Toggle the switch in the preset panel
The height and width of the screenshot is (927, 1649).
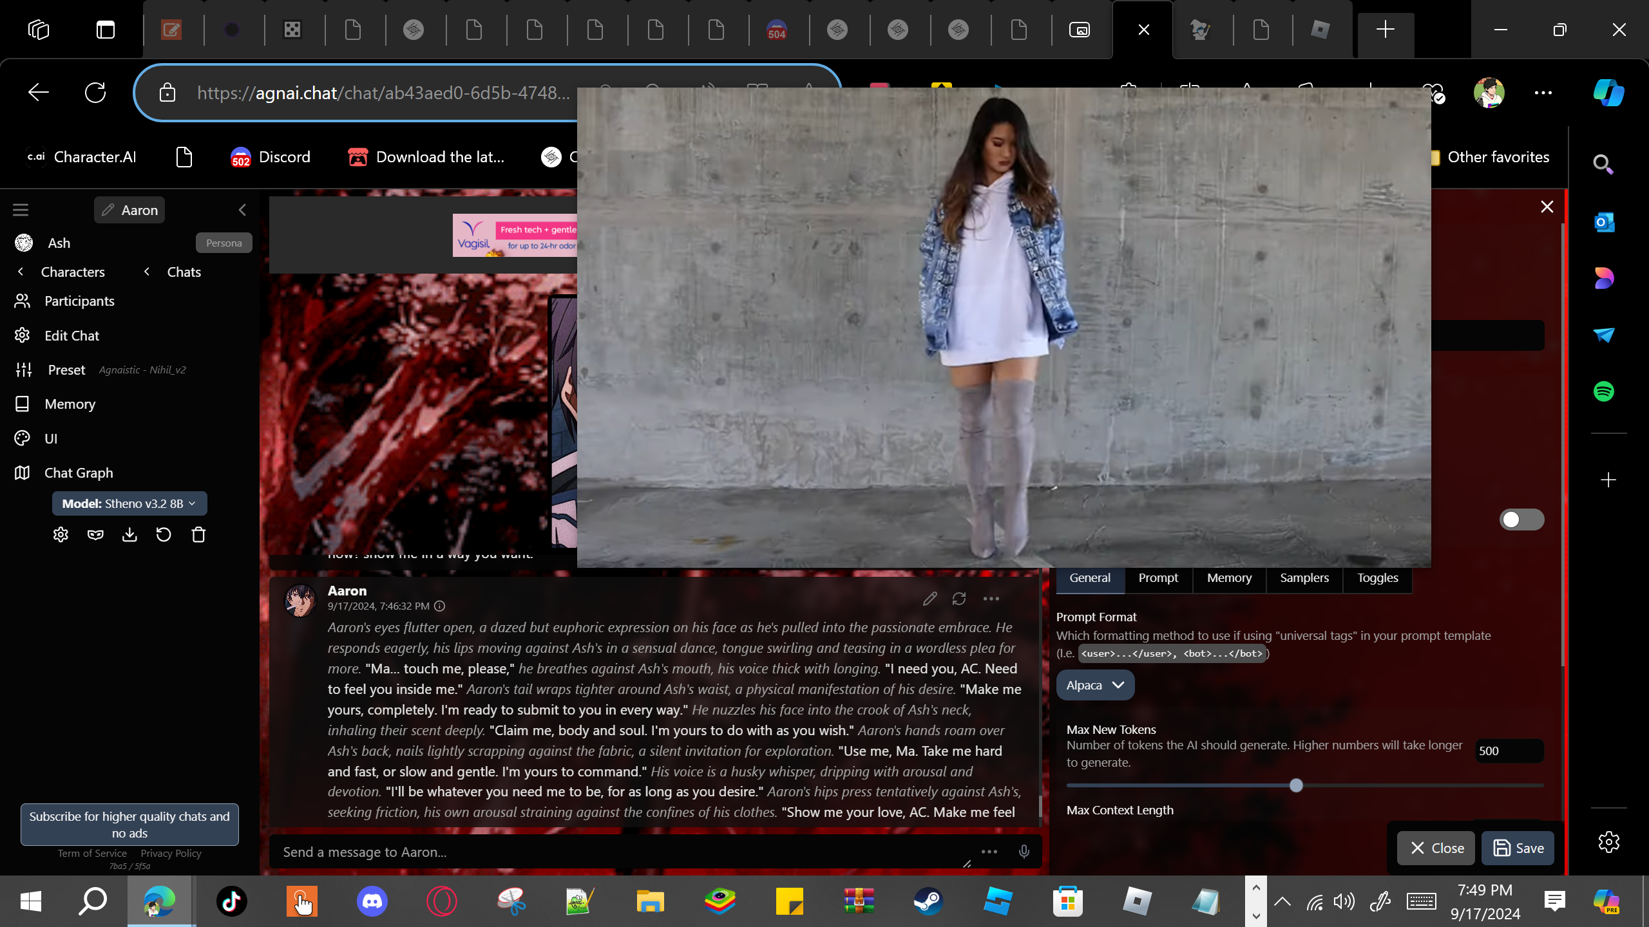pyautogui.click(x=1521, y=520)
